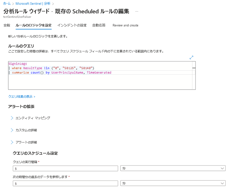234x192 pixels.
Task: Open the ellipsis menu beside the wizard title
Action: pos(137,11)
